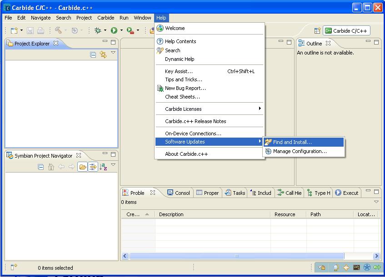Click the green Run icon
The height and width of the screenshot is (277, 385).
click(x=114, y=30)
